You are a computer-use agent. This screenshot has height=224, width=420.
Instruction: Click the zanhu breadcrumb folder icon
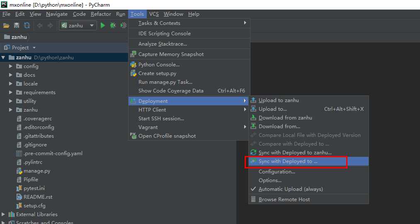pyautogui.click(x=7, y=37)
